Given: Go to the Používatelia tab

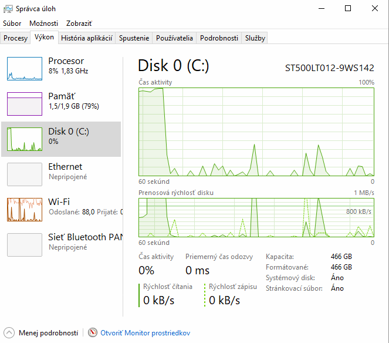Looking at the screenshot, I should point(174,38).
